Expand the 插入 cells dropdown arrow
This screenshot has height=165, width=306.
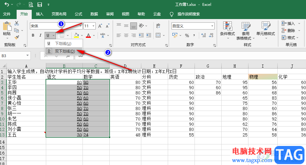click(x=299, y=24)
